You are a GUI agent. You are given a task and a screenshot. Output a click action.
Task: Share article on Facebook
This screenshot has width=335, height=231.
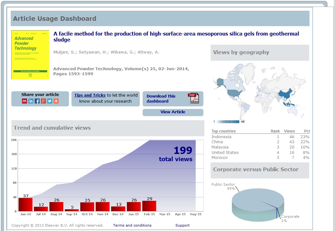[x=37, y=101]
